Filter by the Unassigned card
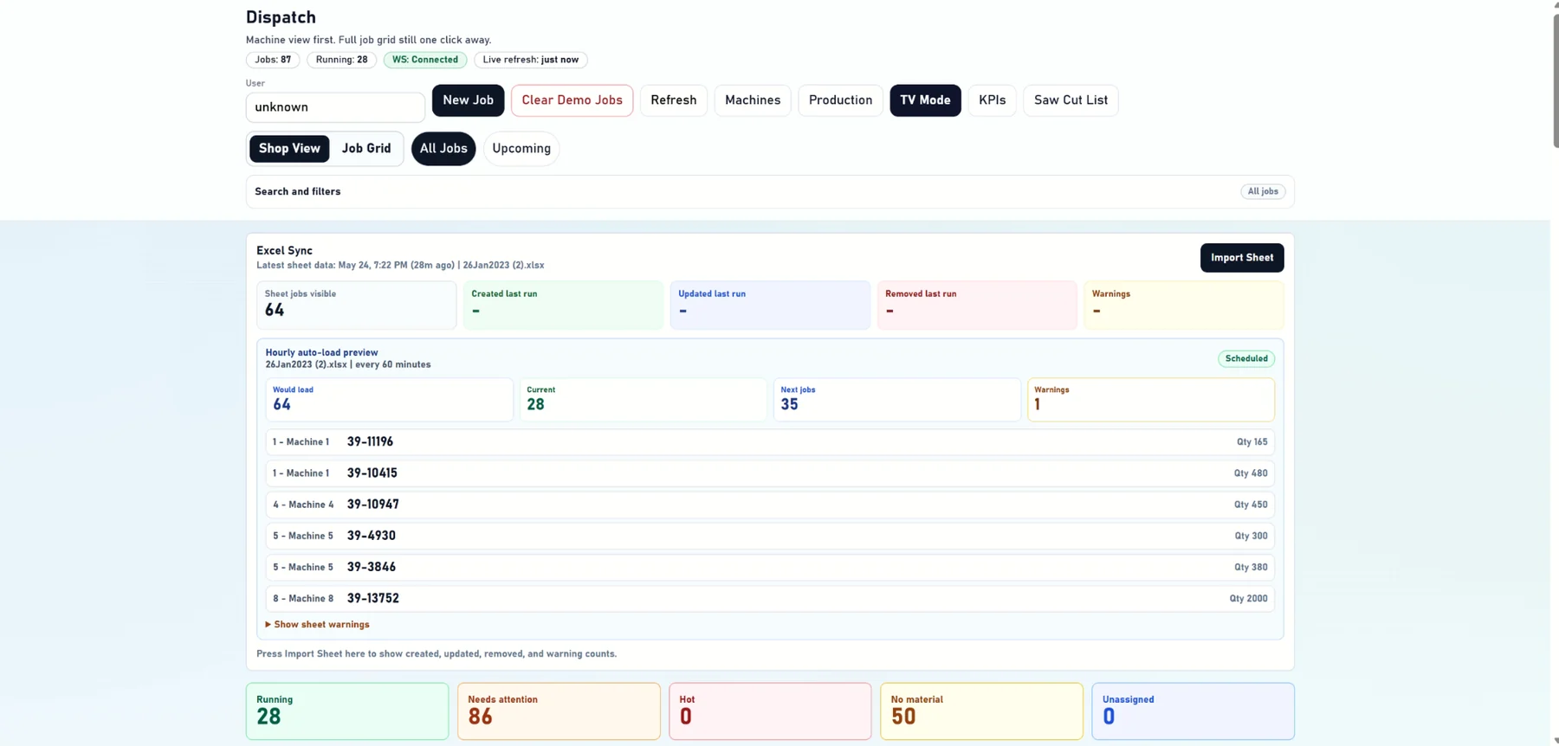 1193,711
